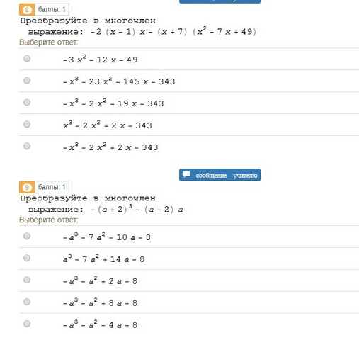Select answer −x³ − 23x² − 145x − 343
This screenshot has width=359, height=340.
27,80
